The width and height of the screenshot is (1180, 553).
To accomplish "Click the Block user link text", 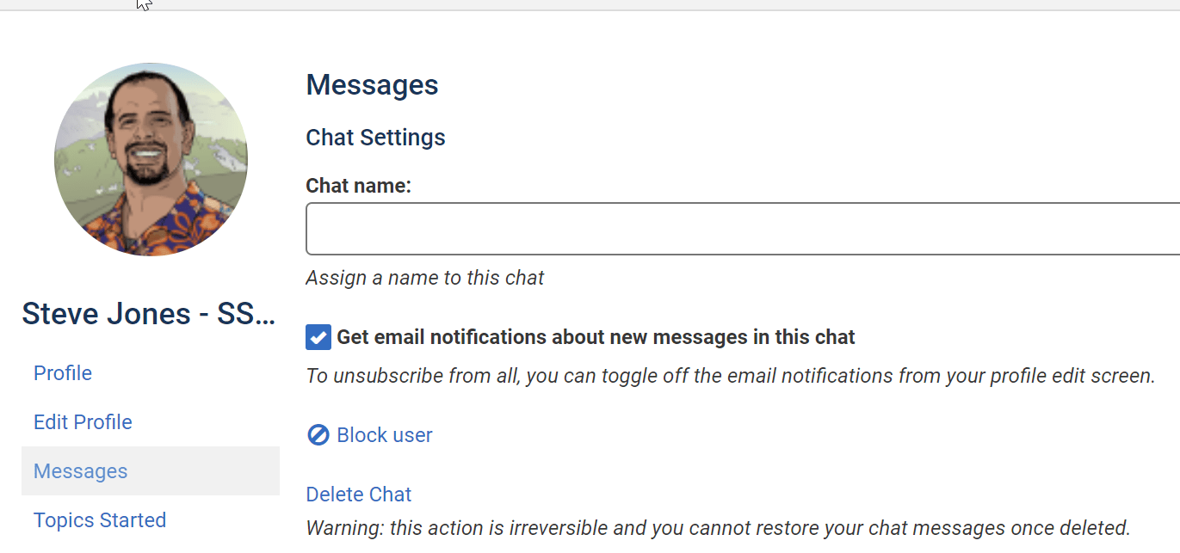I will tap(385, 435).
